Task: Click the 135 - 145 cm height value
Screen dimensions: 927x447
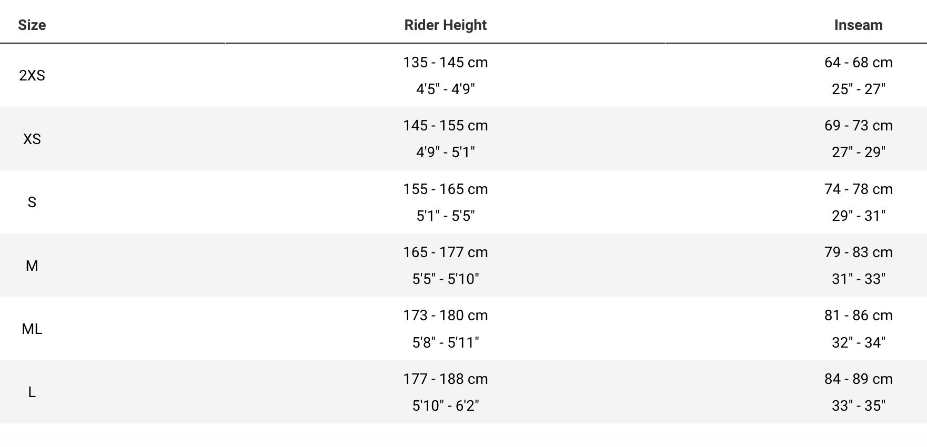Action: pyautogui.click(x=446, y=63)
